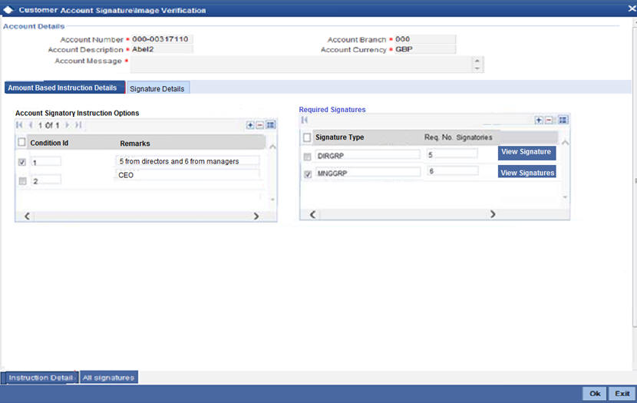637x403 pixels.
Task: Click the CEO remarks field
Action: (187, 175)
